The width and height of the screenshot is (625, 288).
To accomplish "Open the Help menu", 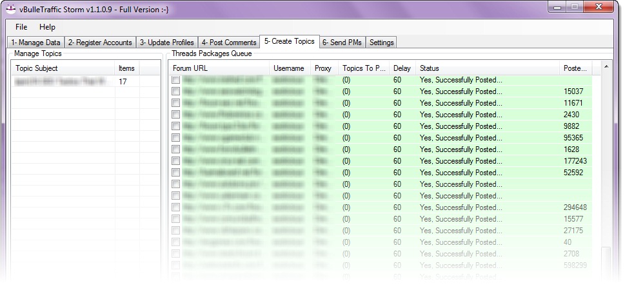I will tap(47, 27).
